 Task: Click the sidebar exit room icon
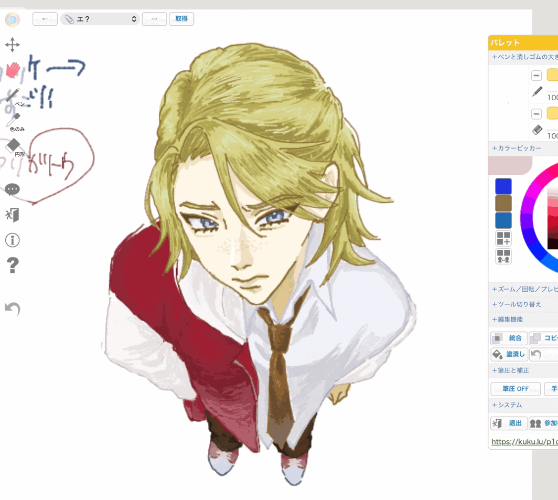(x=13, y=215)
